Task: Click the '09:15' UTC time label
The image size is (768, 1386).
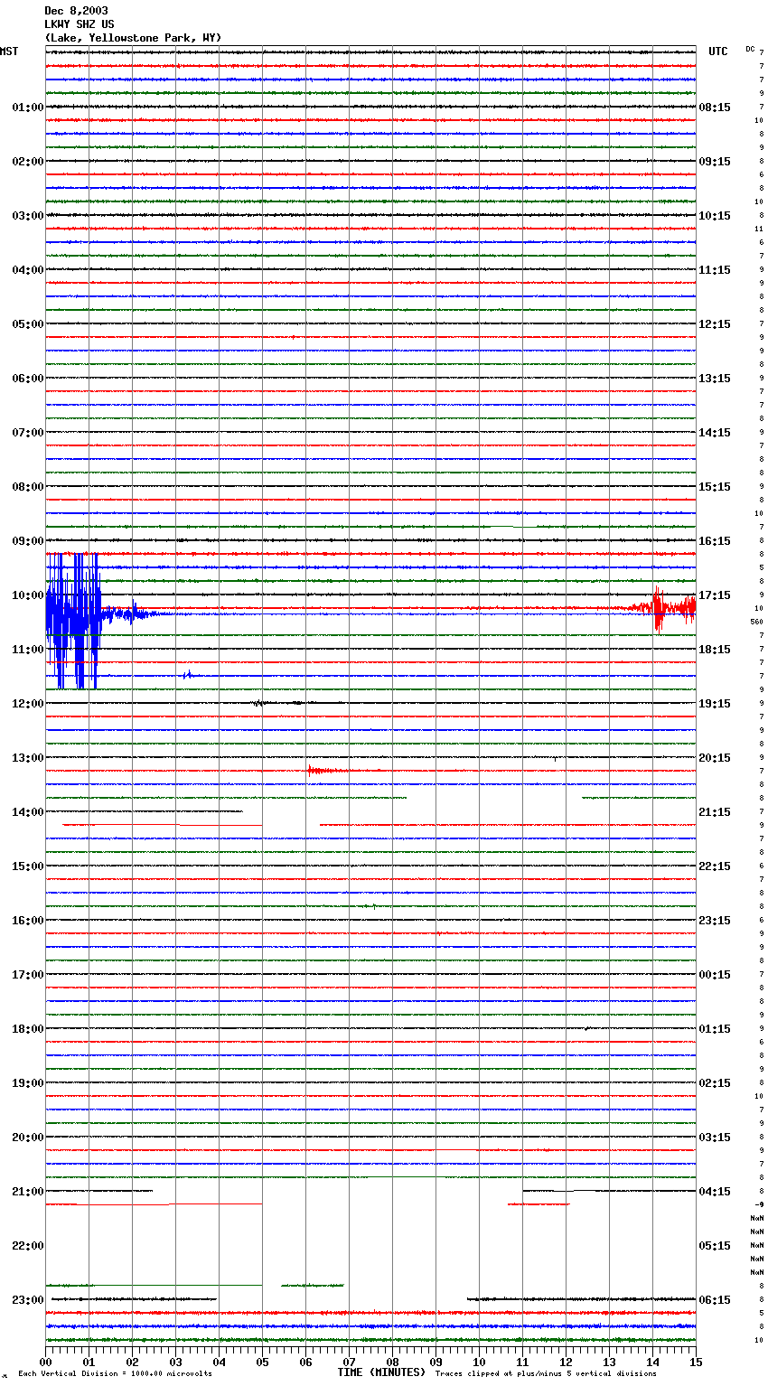Action: coord(715,162)
